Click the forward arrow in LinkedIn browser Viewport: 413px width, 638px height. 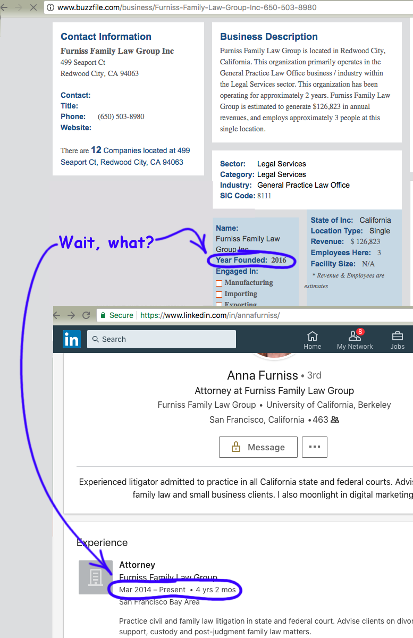(x=72, y=315)
